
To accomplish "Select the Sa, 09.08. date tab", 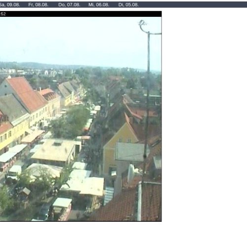I will [10, 5].
